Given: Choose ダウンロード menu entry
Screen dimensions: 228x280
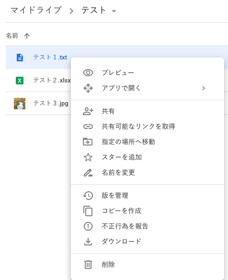Looking at the screenshot, I should point(148,242).
